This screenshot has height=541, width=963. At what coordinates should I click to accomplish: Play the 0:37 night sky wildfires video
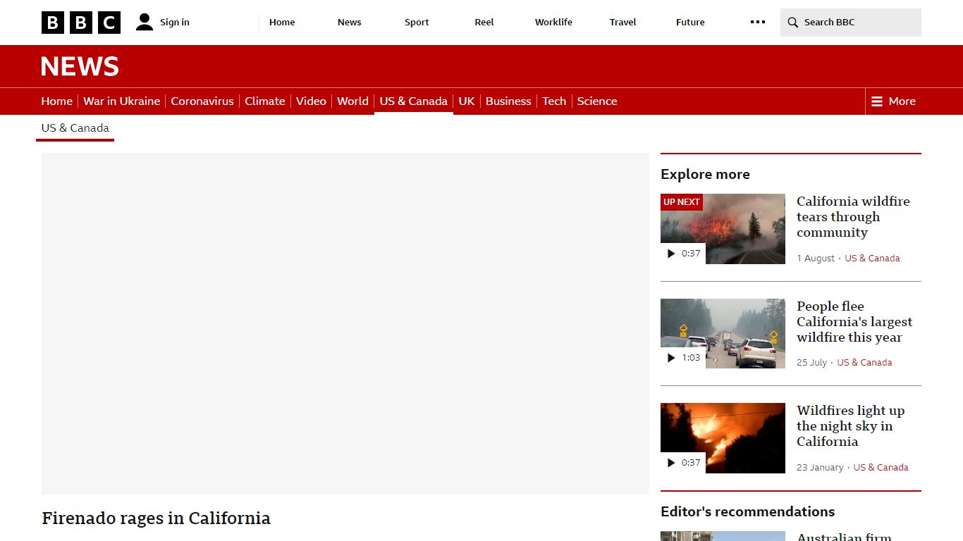point(683,463)
